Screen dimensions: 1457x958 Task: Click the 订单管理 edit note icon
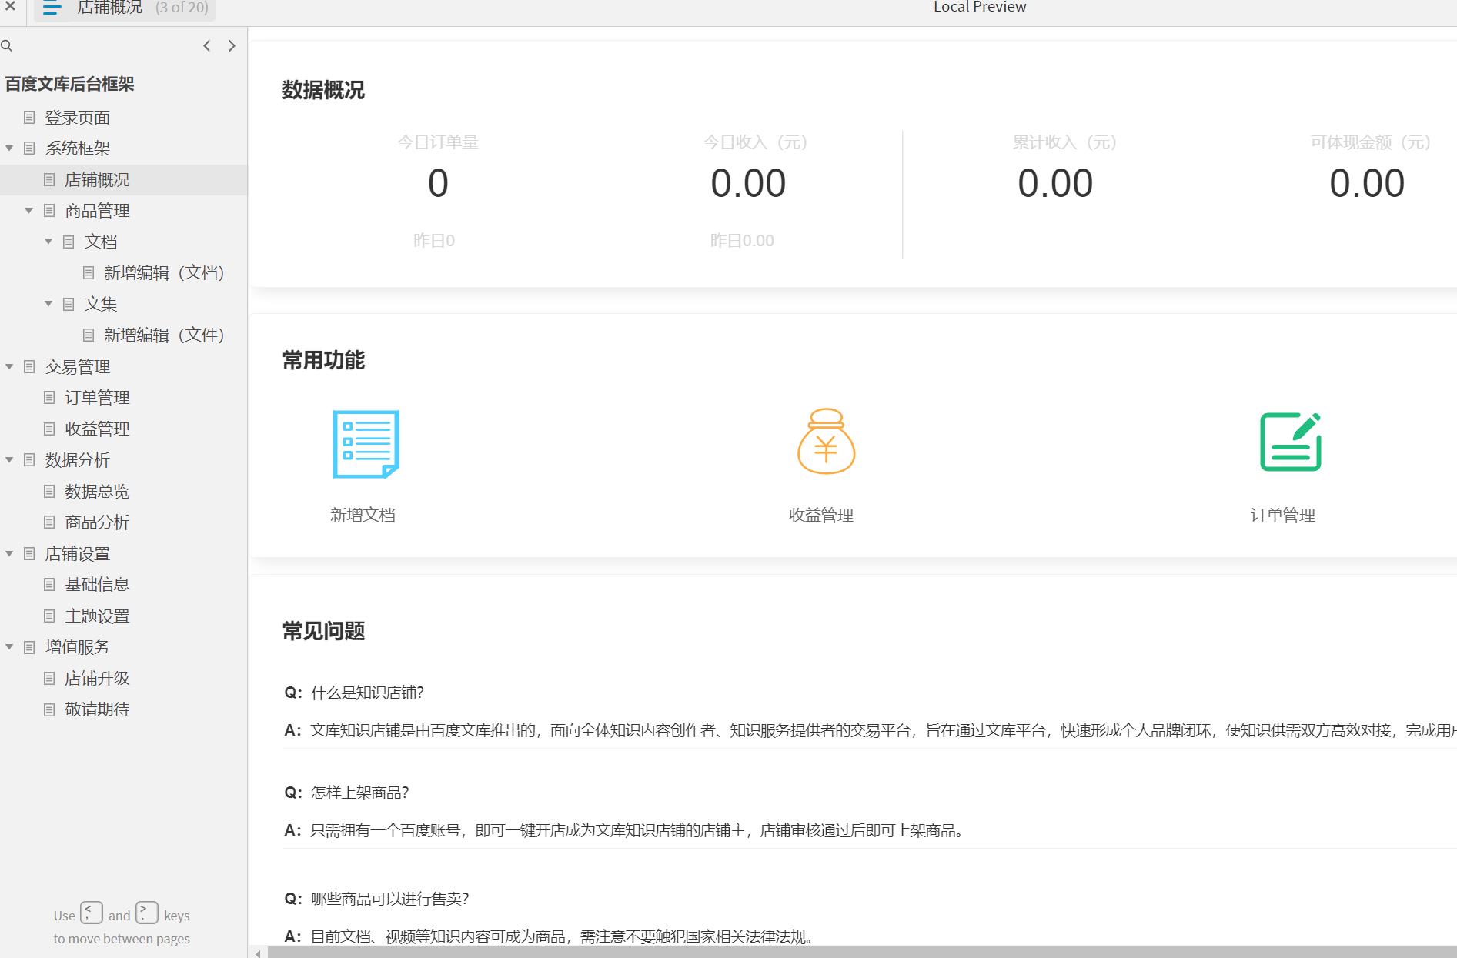[x=1291, y=442]
